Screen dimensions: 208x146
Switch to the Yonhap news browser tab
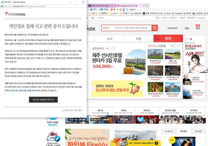click(102, 6)
